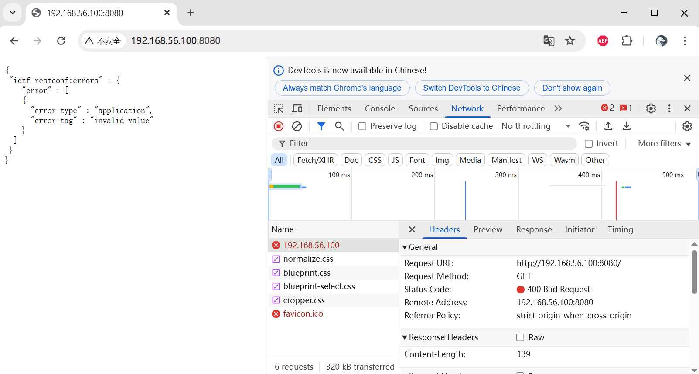
Task: Toggle the device toolbar icon
Action: click(297, 108)
